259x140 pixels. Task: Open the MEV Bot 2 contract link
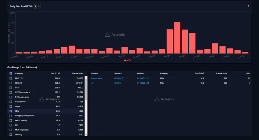118,78
